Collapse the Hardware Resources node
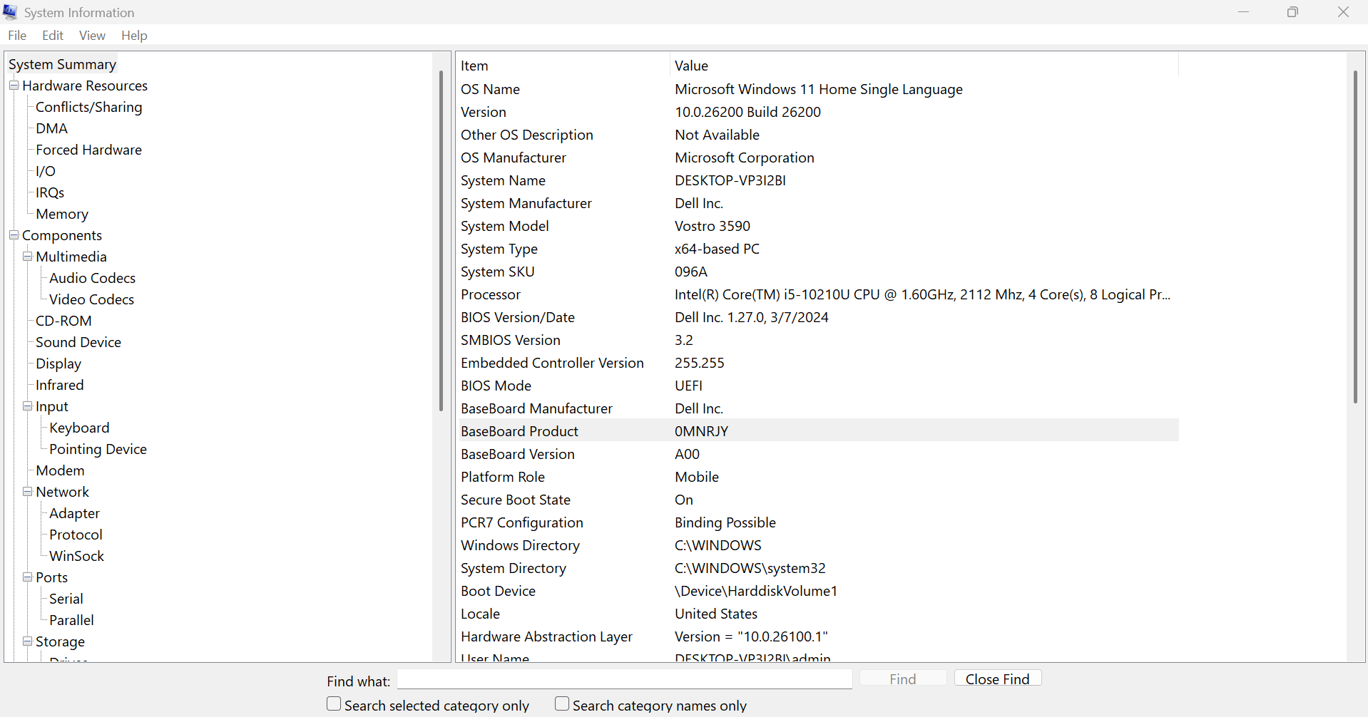This screenshot has height=717, width=1368. pyautogui.click(x=14, y=86)
